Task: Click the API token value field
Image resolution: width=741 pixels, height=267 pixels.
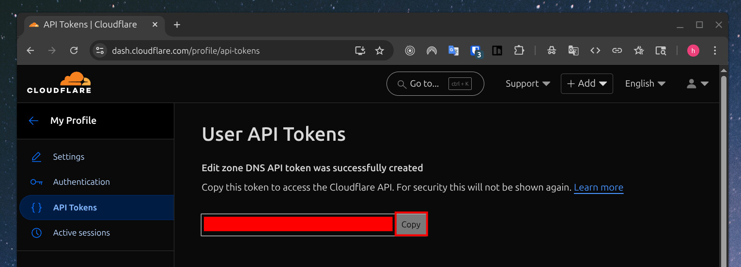Action: tap(298, 224)
